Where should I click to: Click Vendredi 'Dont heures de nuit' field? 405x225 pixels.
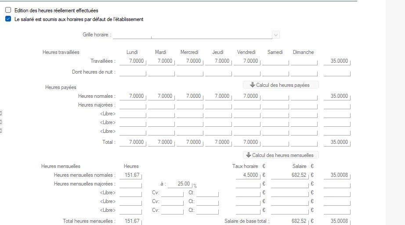click(x=247, y=72)
